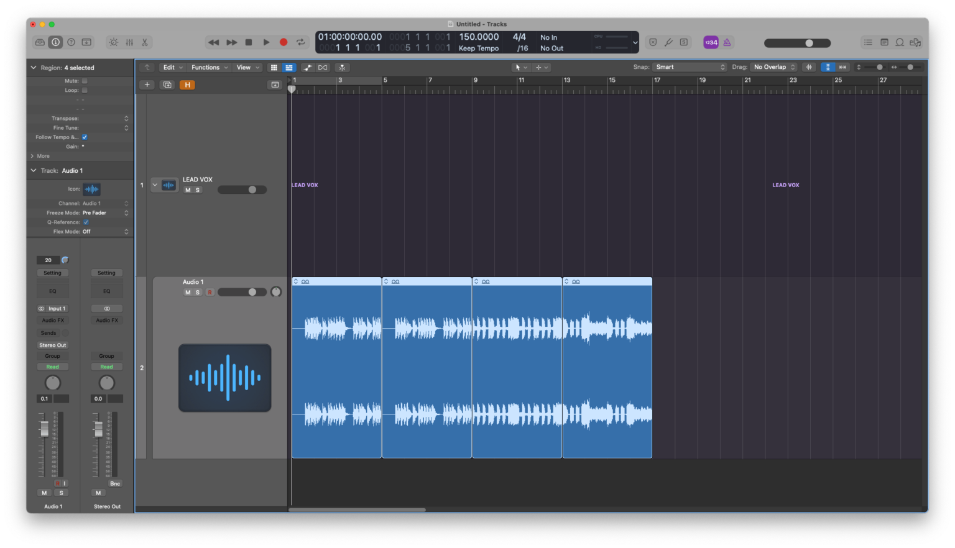Open the View menu in Tracks area
This screenshot has width=955, height=548.
(247, 67)
